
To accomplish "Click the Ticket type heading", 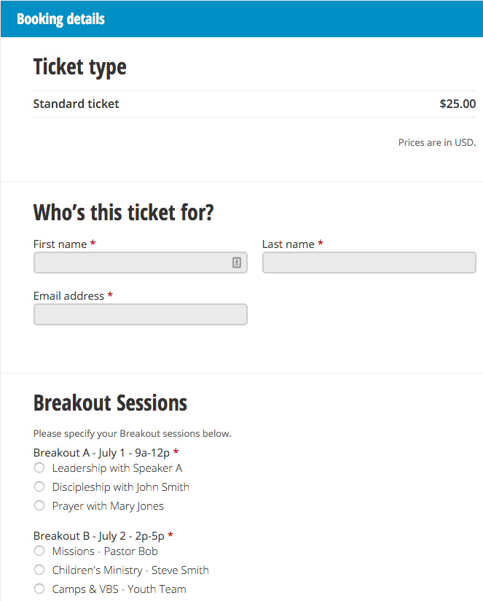I will (79, 66).
